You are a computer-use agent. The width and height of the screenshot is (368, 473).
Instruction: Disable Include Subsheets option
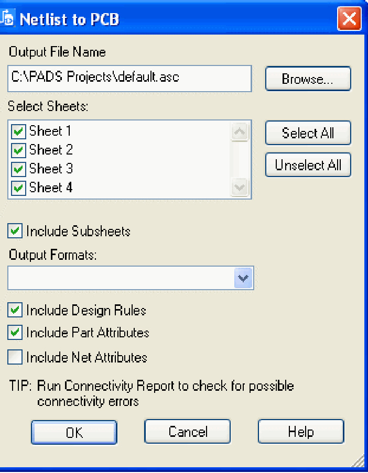(x=16, y=230)
